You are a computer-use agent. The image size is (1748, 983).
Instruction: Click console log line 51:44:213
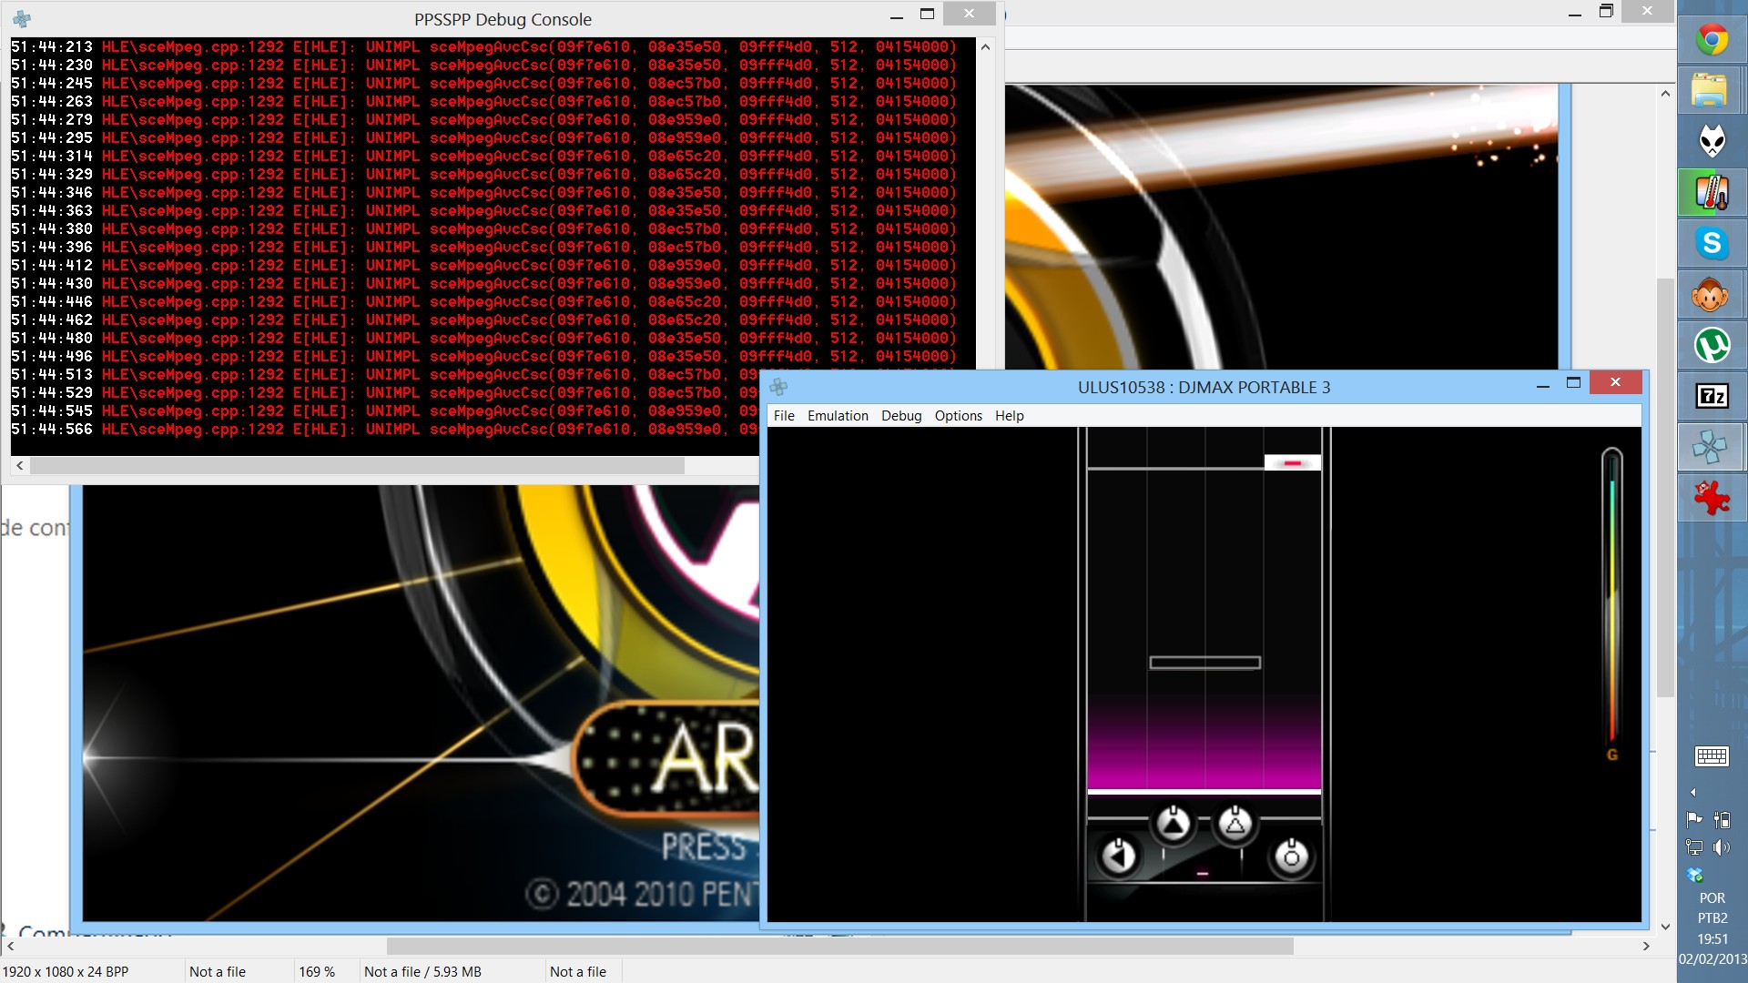coord(483,46)
